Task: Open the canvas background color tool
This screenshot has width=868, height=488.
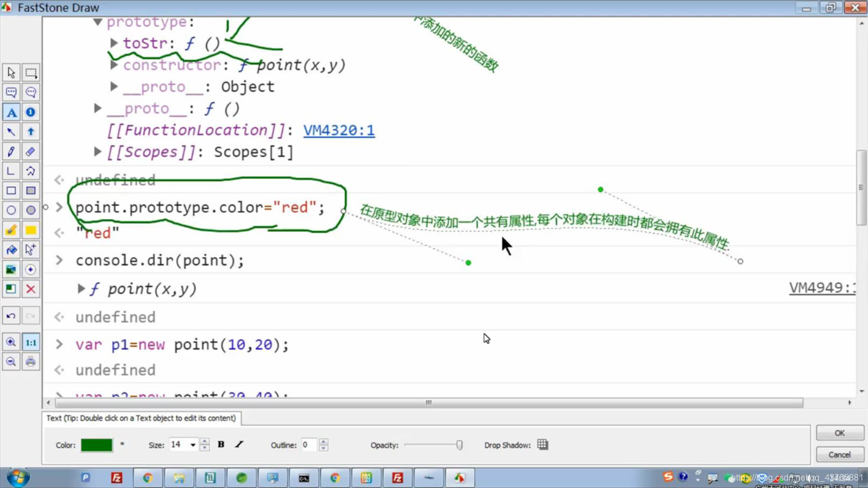Action: pyautogui.click(x=11, y=289)
